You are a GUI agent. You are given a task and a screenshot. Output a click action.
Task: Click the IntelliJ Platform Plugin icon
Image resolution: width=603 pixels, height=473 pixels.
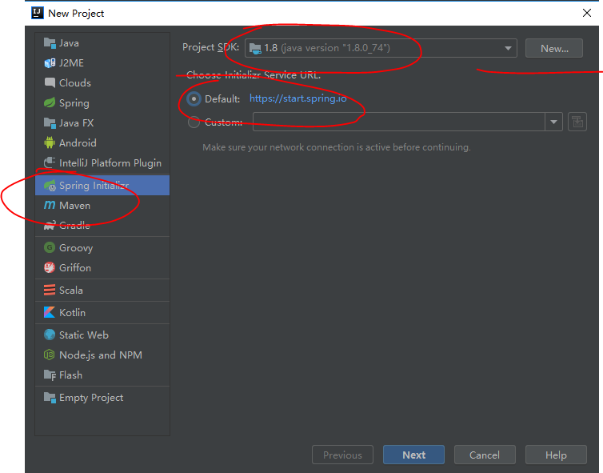point(50,162)
